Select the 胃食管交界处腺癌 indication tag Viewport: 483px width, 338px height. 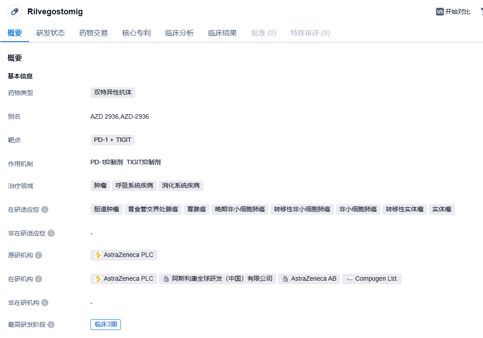153,210
